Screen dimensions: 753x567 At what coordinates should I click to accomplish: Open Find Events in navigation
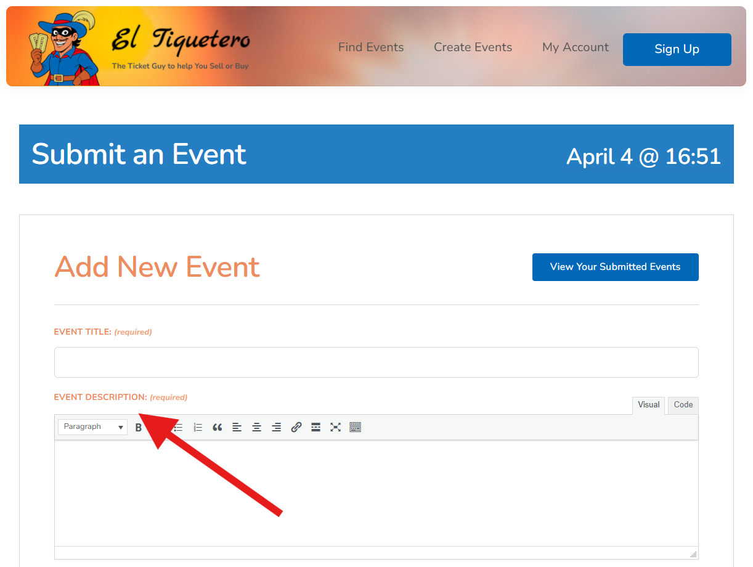click(x=371, y=47)
